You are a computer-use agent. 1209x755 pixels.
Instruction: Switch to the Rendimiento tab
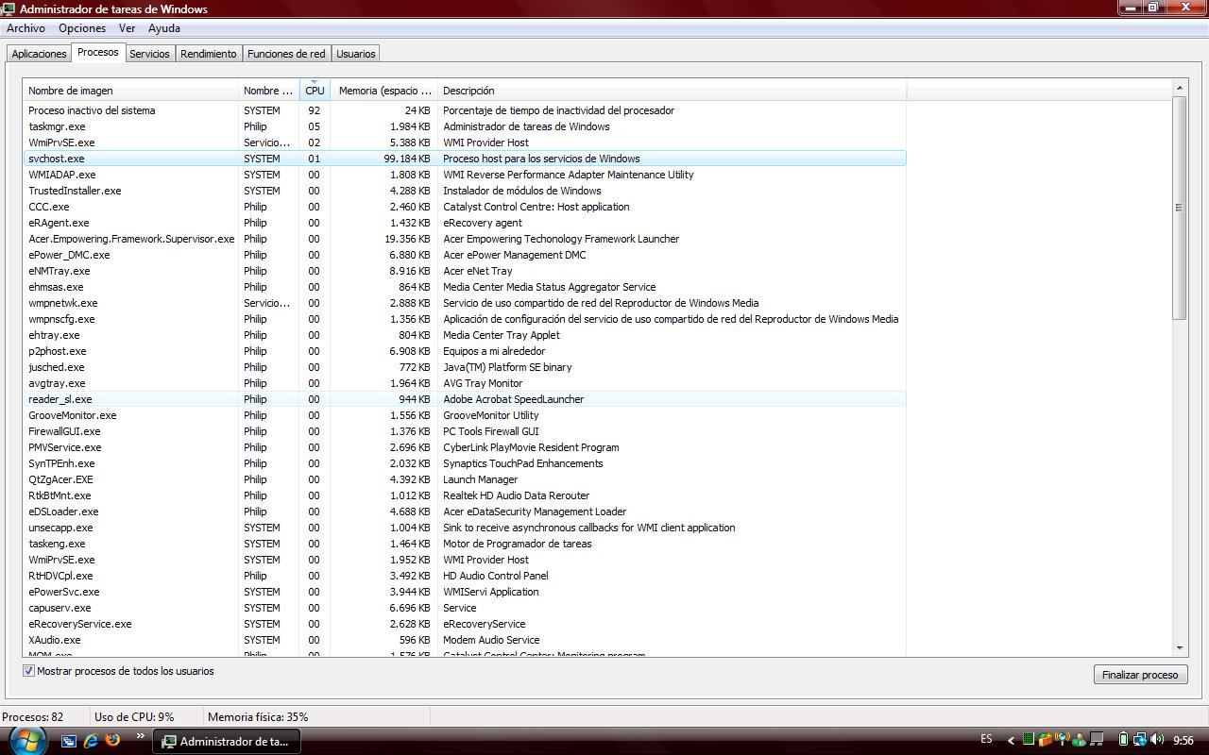pos(208,54)
